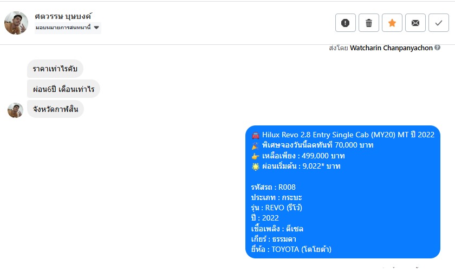
Task: Click Hilux Revo 2.8 Entry title line
Action: pos(348,135)
